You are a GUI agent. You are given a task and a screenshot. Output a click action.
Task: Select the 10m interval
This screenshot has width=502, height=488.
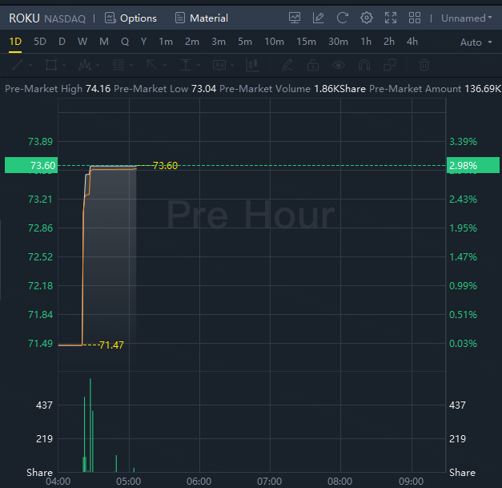(274, 42)
